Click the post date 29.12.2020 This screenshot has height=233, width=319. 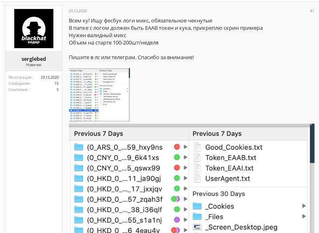point(78,11)
